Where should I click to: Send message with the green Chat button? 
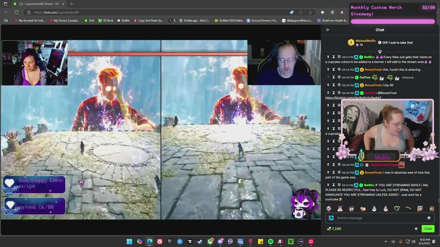point(428,229)
